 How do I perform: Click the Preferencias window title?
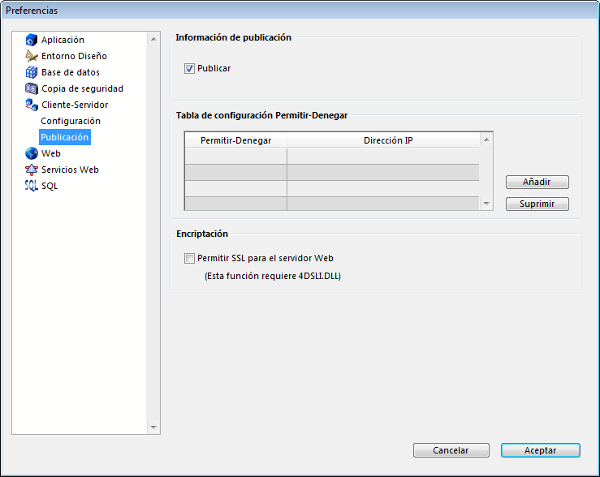click(32, 11)
